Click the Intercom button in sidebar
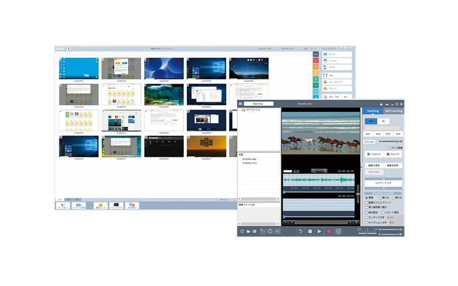 [x=337, y=61]
